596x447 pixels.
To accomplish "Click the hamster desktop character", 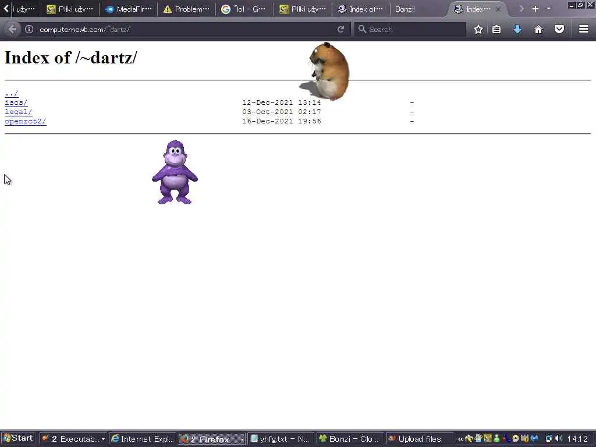I will pyautogui.click(x=329, y=71).
